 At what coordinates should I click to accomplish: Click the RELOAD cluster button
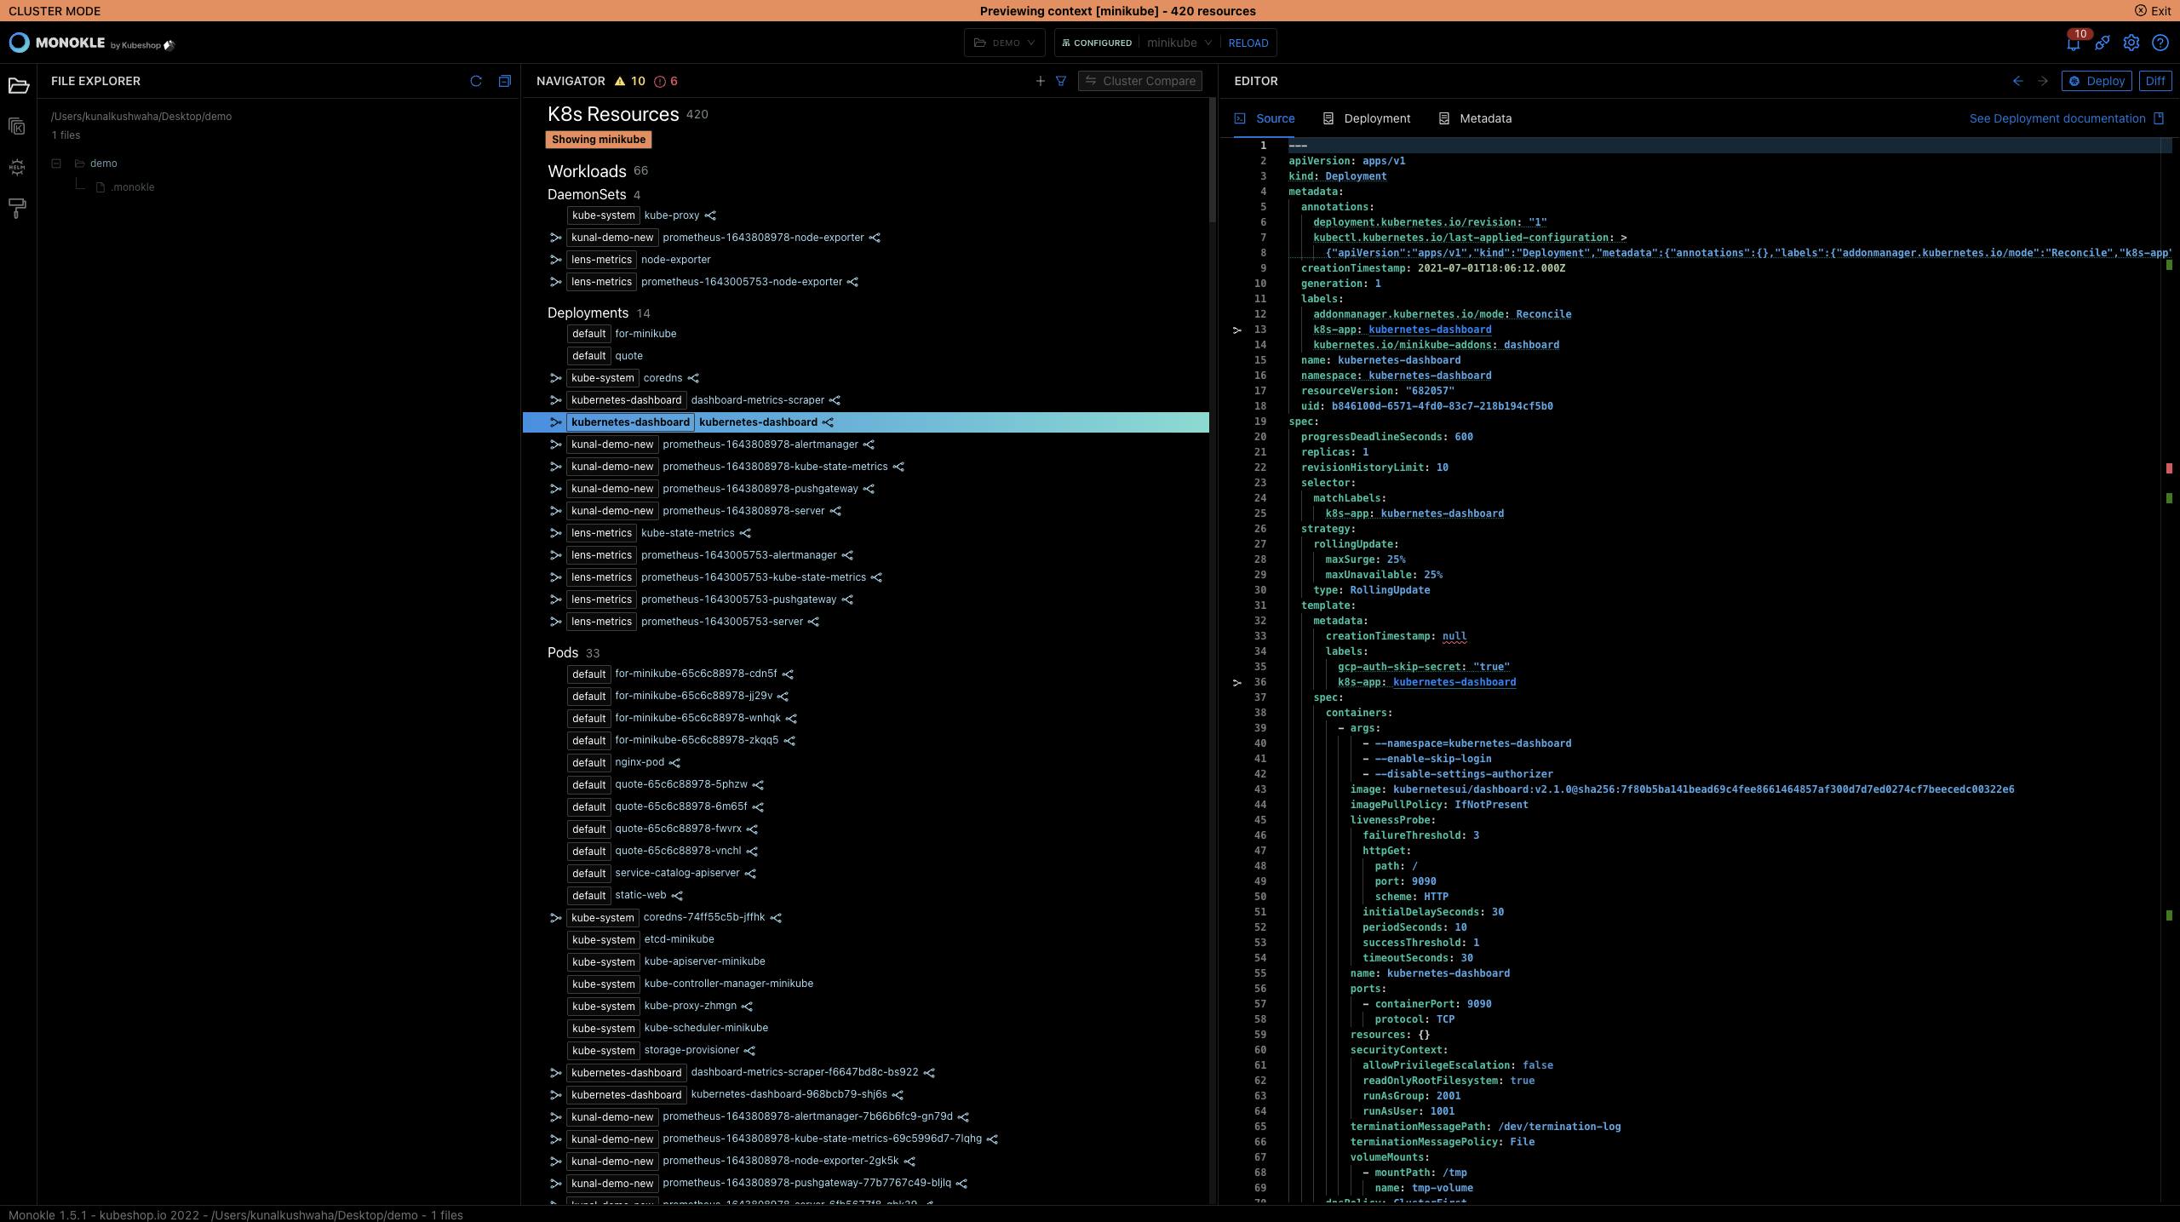pos(1248,43)
